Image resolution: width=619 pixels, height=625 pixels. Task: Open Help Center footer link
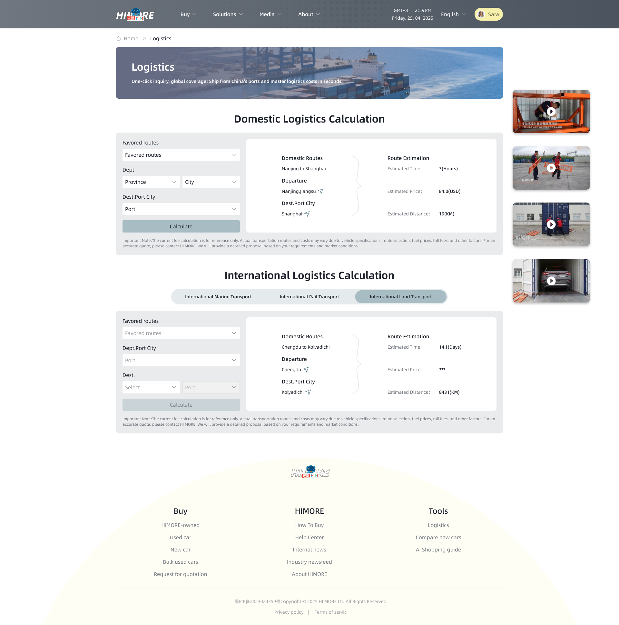[x=309, y=537]
